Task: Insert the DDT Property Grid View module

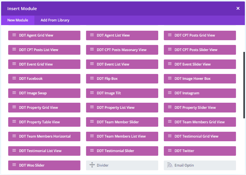Action: point(44,108)
